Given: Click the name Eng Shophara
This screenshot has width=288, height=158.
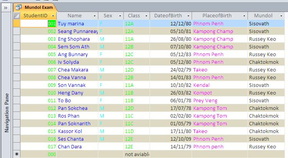Looking at the screenshot, I should click(74, 39).
